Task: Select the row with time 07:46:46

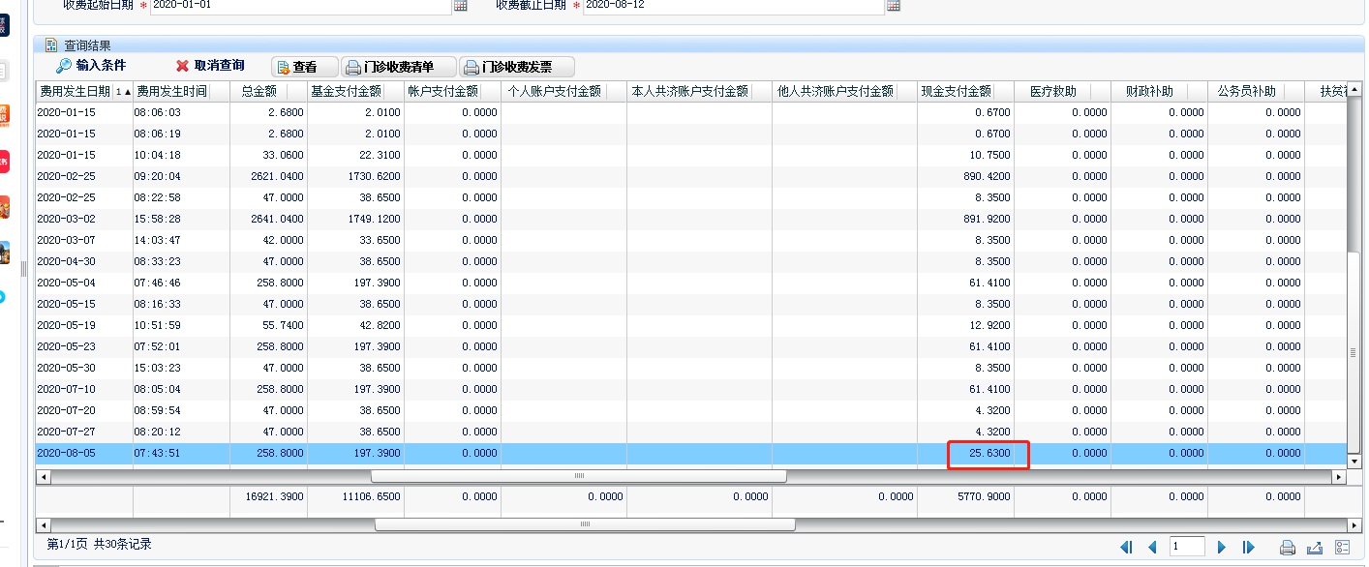Action: tap(691, 283)
